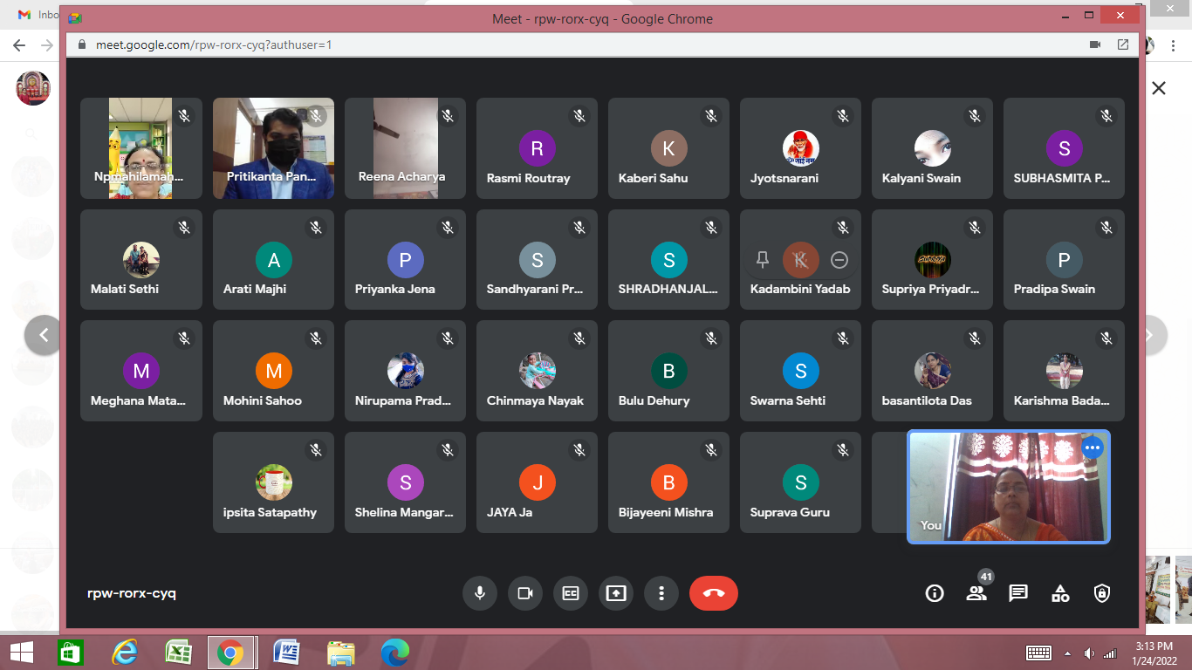Screen dimensions: 1192x670
Task: Click the muted mic icon on Jyotsnarani
Action: pyautogui.click(x=843, y=115)
